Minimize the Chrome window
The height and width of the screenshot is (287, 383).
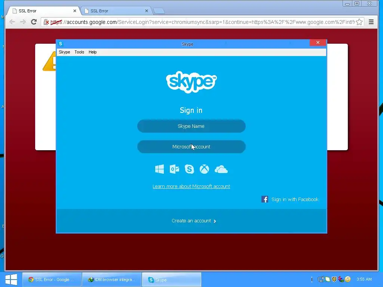(x=347, y=4)
